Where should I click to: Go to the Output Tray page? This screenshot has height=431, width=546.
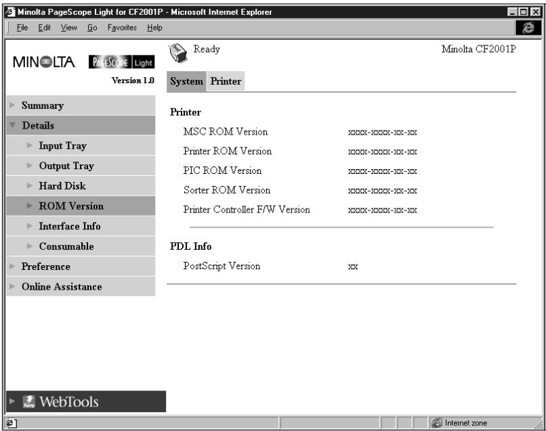(66, 166)
